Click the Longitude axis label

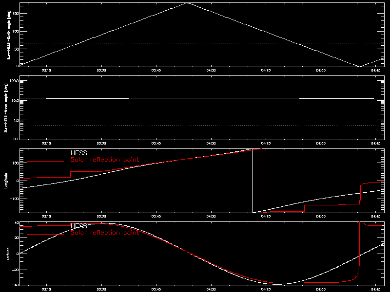6,181
